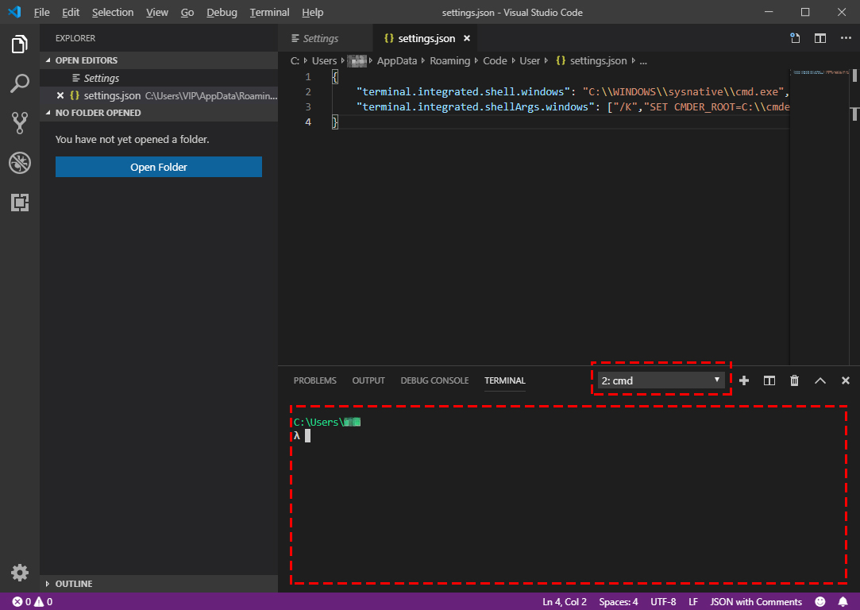Close the bottom panel
This screenshot has height=610, width=860.
[845, 380]
